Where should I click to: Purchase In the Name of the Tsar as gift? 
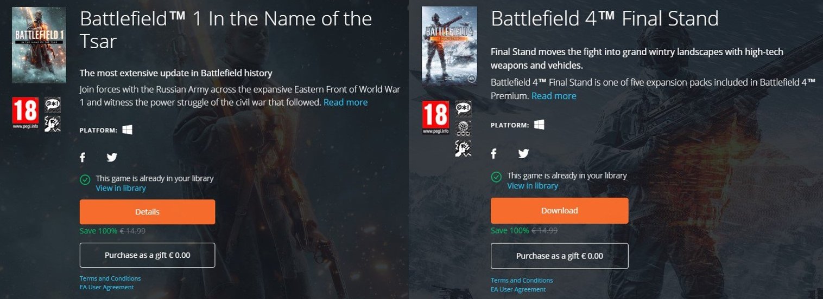pos(147,255)
